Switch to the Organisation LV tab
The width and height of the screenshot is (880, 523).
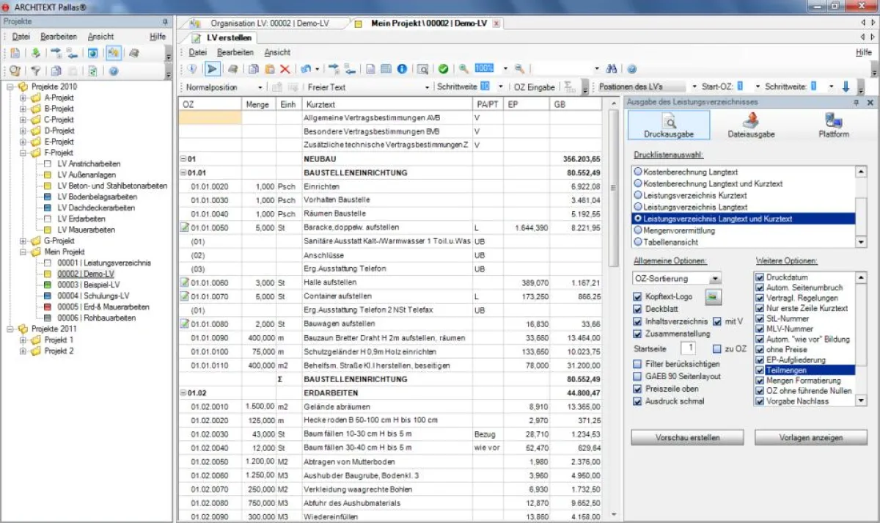[268, 23]
